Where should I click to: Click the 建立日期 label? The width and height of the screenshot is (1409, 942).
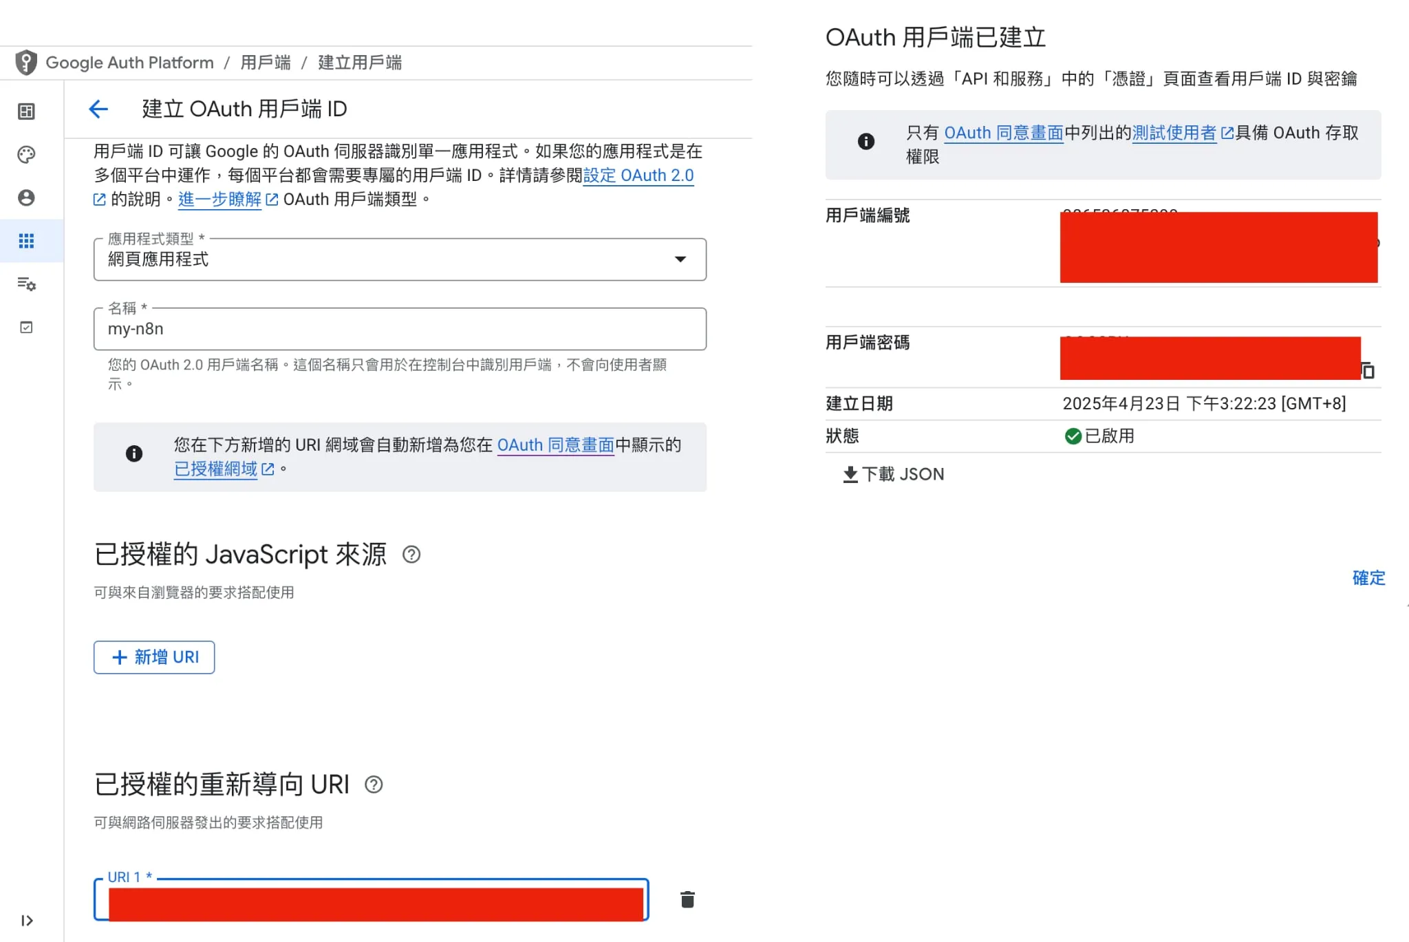tap(859, 403)
